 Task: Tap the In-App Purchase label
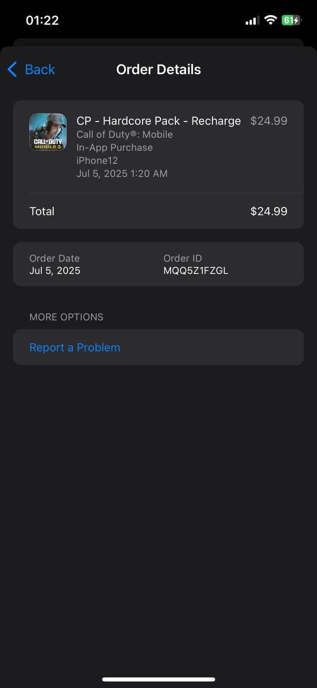(115, 147)
